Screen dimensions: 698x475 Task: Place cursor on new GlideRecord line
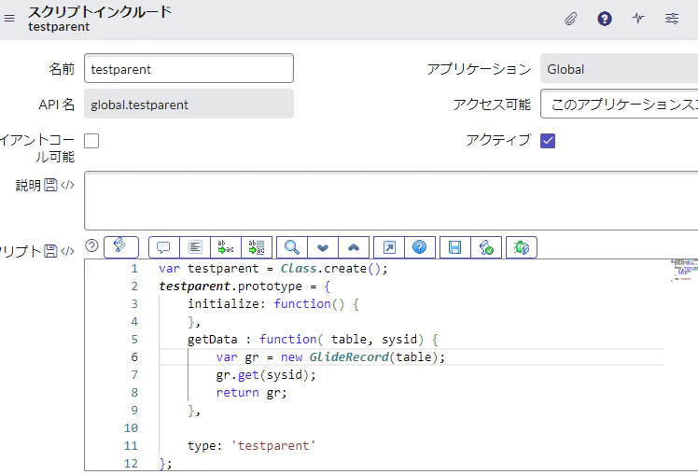330,357
